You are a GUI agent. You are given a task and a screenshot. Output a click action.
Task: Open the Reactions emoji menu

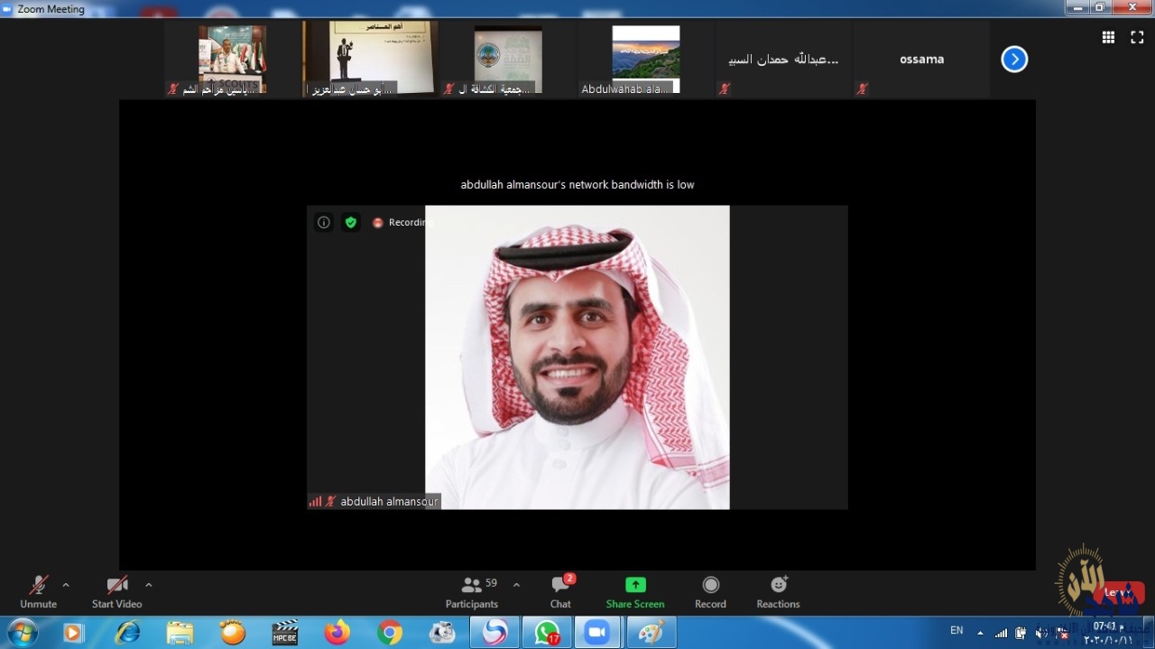(778, 591)
